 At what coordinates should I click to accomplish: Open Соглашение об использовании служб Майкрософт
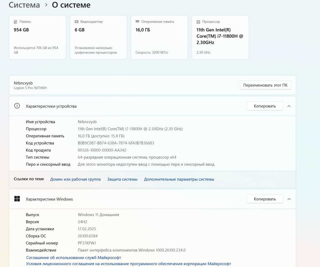point(73,257)
